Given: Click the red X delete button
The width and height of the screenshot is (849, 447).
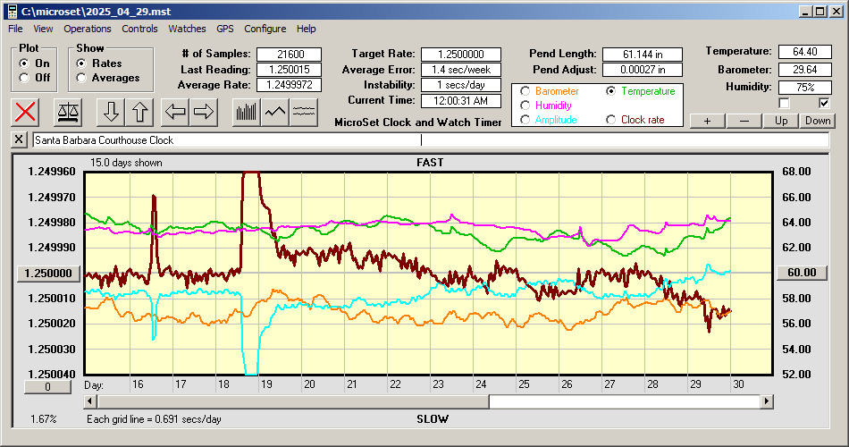Looking at the screenshot, I should (27, 112).
